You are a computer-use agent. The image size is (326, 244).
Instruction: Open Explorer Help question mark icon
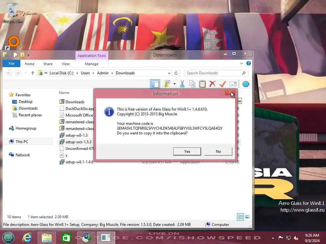[248, 63]
